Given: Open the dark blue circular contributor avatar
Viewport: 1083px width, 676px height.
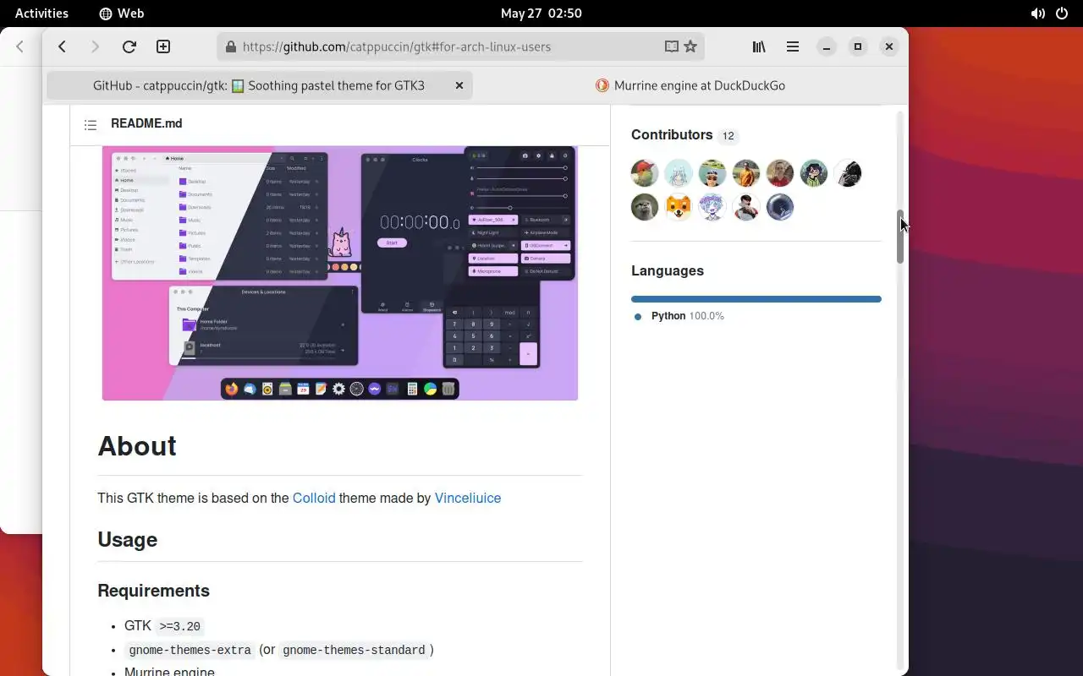Looking at the screenshot, I should [x=780, y=207].
